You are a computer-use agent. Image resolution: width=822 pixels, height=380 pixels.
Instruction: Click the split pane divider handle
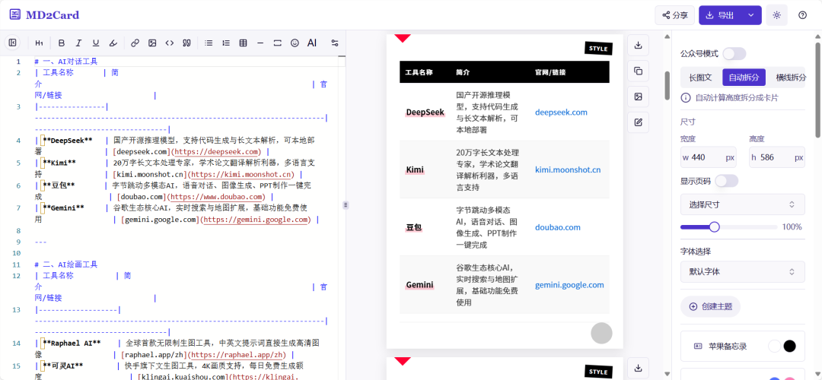click(346, 204)
